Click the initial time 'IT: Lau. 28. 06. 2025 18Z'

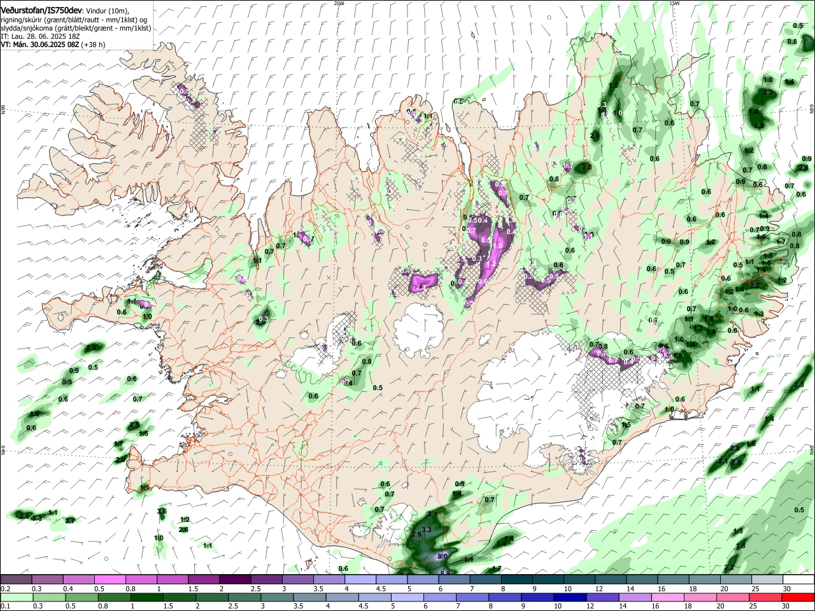click(41, 36)
